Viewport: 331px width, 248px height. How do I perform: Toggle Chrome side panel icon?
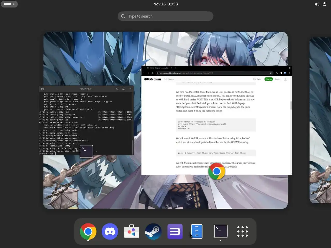click(x=281, y=73)
